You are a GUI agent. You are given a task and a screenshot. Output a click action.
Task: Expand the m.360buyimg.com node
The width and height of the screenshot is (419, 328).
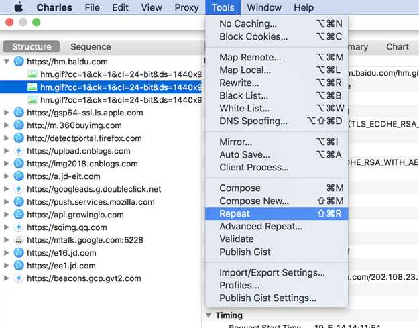point(7,125)
